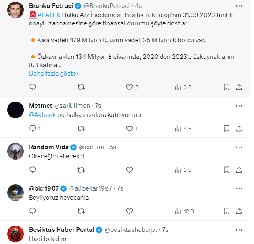Open more options on Besiktas Haber Portal's reply
This screenshot has width=254, height=244.
pyautogui.click(x=239, y=230)
